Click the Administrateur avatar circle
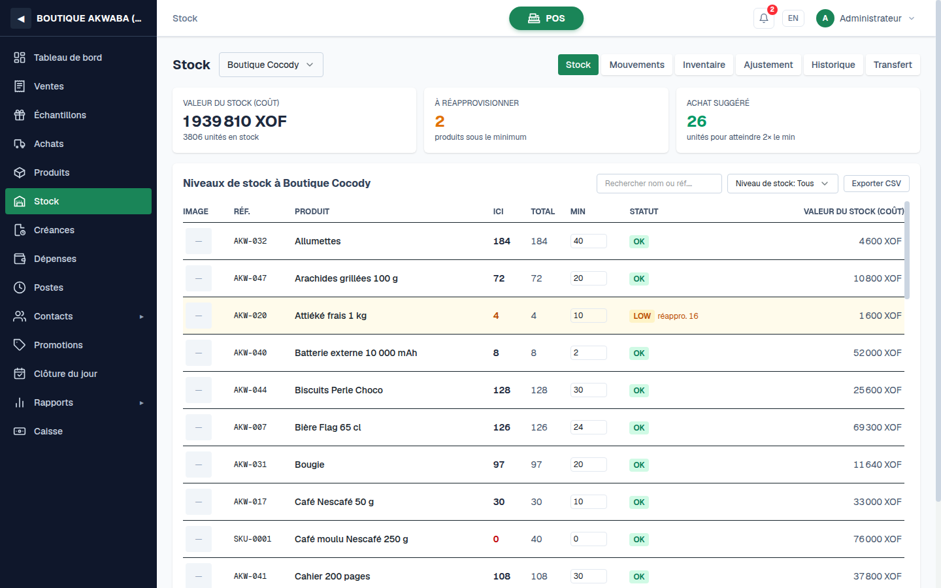This screenshot has width=941, height=588. point(825,18)
